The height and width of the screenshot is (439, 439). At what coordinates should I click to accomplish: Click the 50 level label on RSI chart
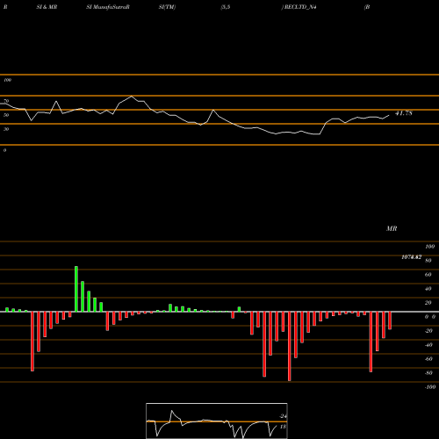6,115
